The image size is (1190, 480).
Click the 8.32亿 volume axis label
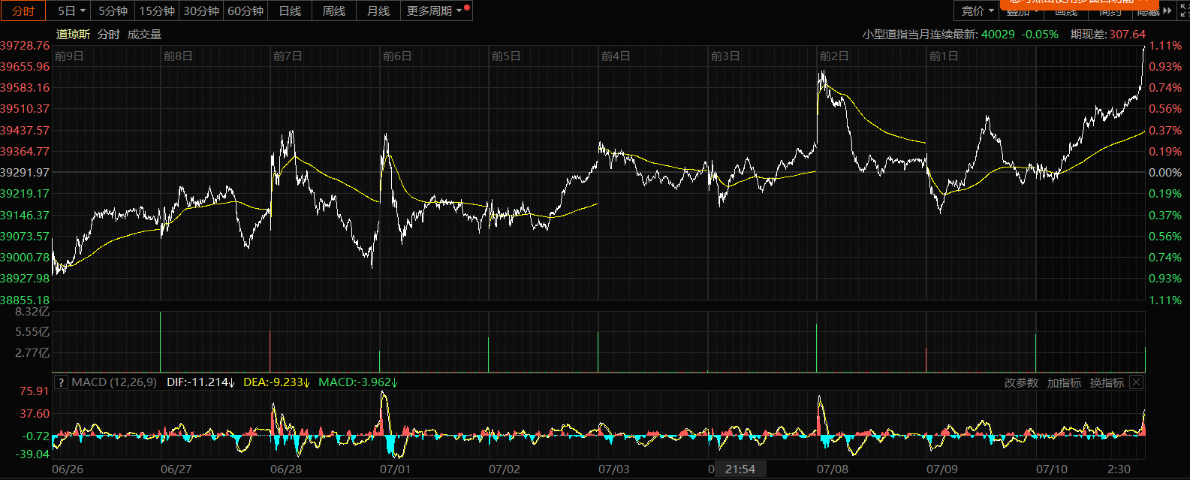click(32, 312)
